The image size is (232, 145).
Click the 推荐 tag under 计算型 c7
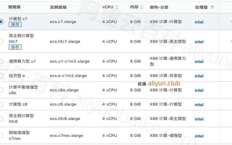(x=15, y=24)
